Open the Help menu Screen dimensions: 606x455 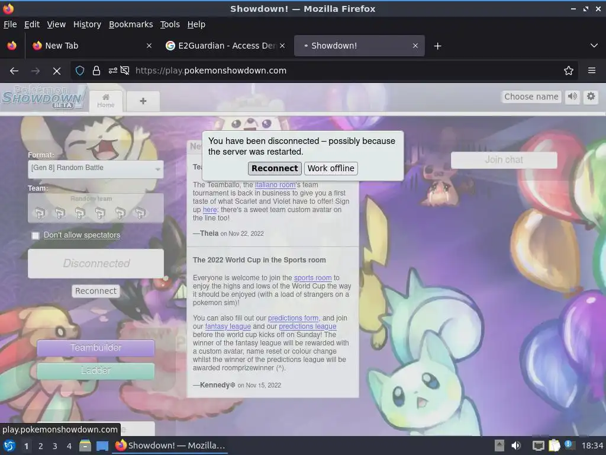click(196, 24)
